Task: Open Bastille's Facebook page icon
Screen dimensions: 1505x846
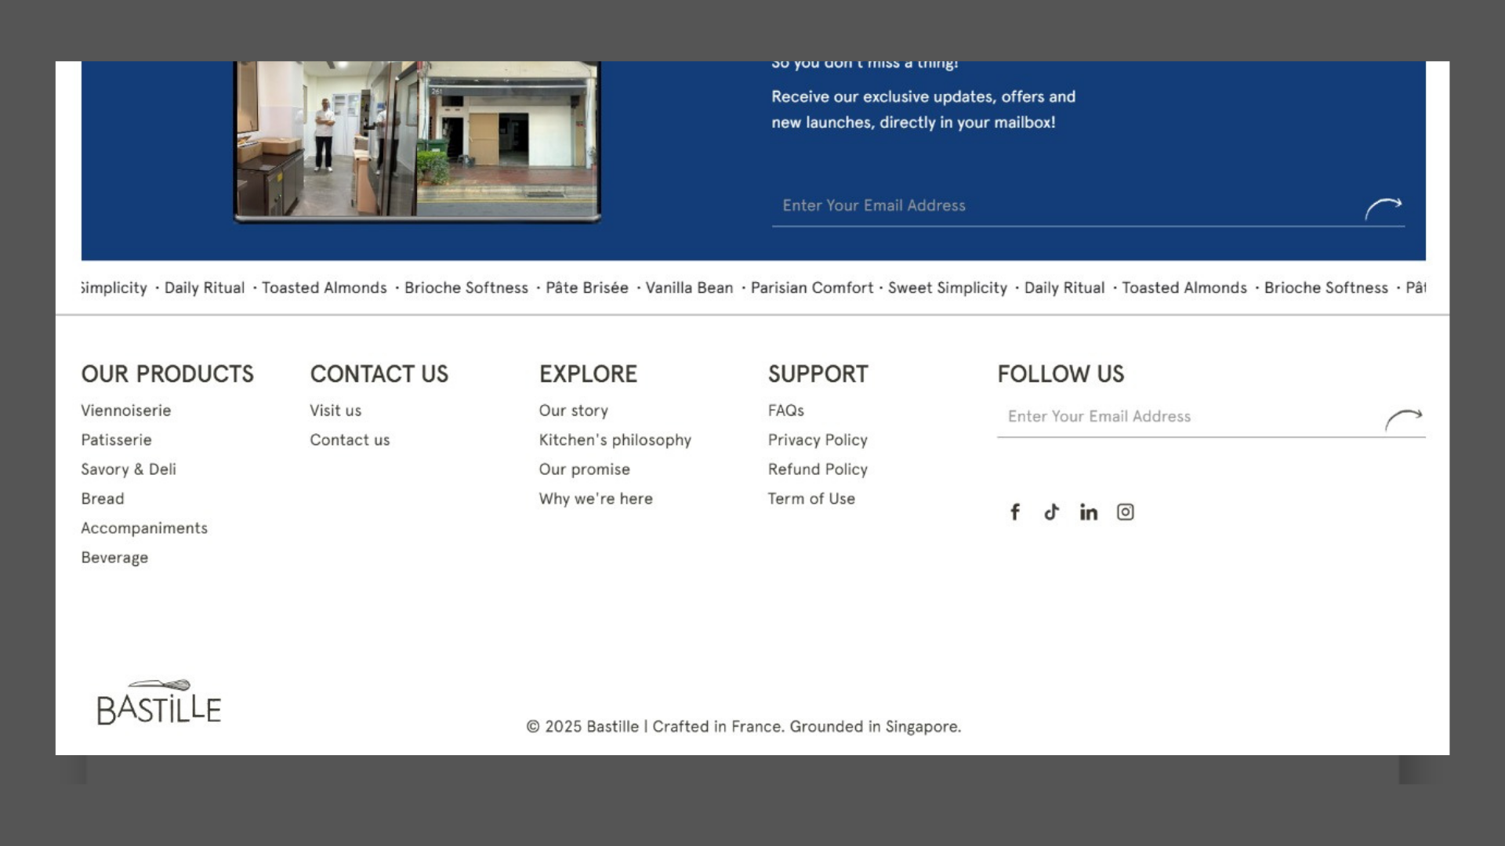Action: pos(1015,512)
